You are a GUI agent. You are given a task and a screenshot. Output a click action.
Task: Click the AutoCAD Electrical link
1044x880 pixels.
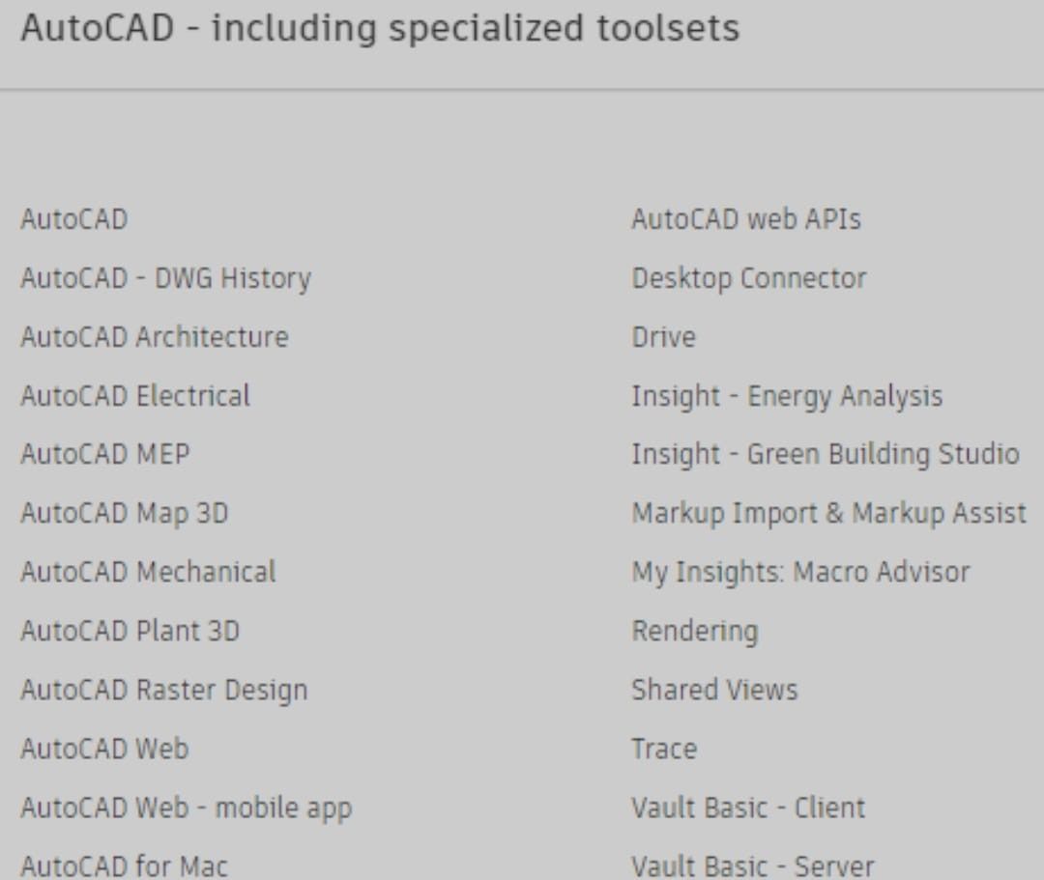pos(133,396)
